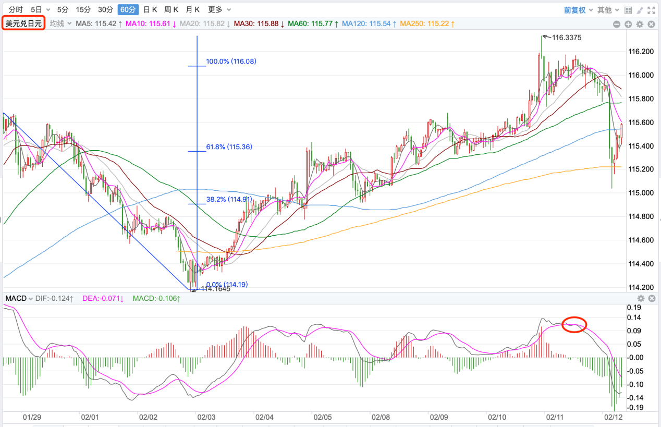Click the 116.200 price axis label
The height and width of the screenshot is (427, 661).
pos(641,52)
